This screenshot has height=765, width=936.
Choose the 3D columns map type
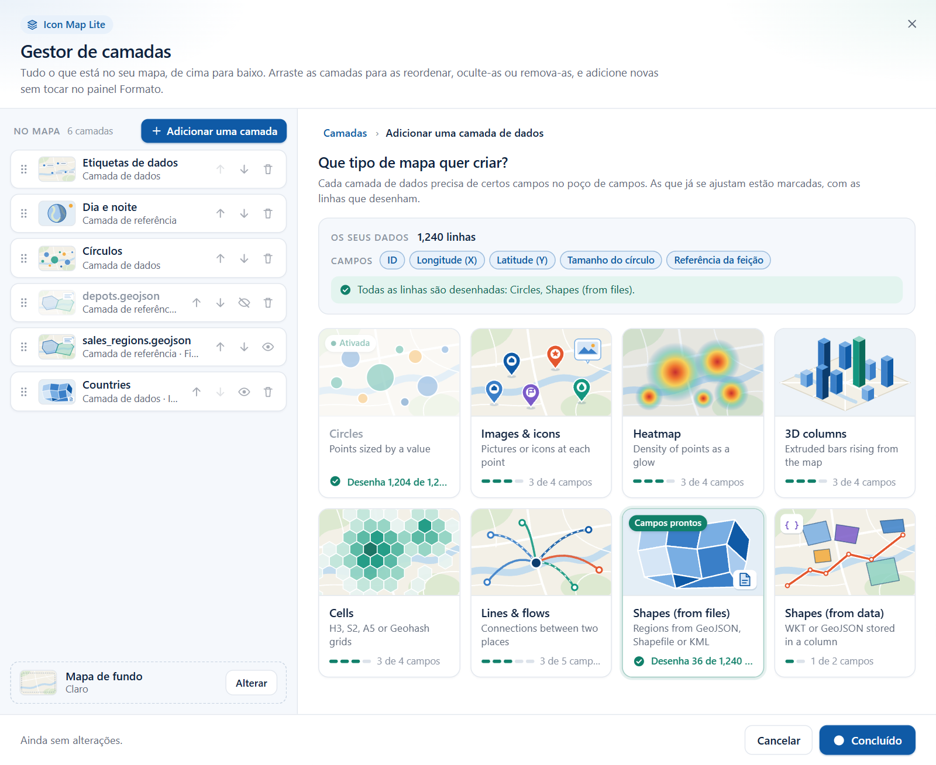click(x=845, y=413)
